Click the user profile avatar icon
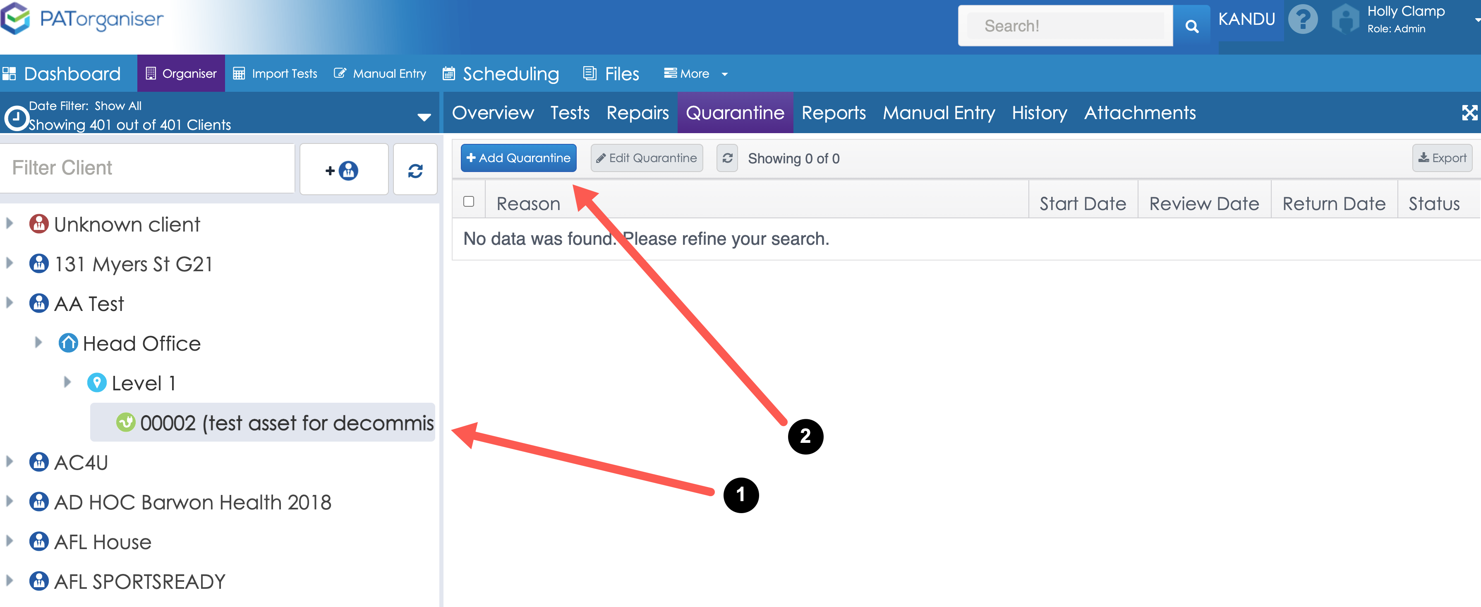The width and height of the screenshot is (1481, 607). pyautogui.click(x=1345, y=19)
